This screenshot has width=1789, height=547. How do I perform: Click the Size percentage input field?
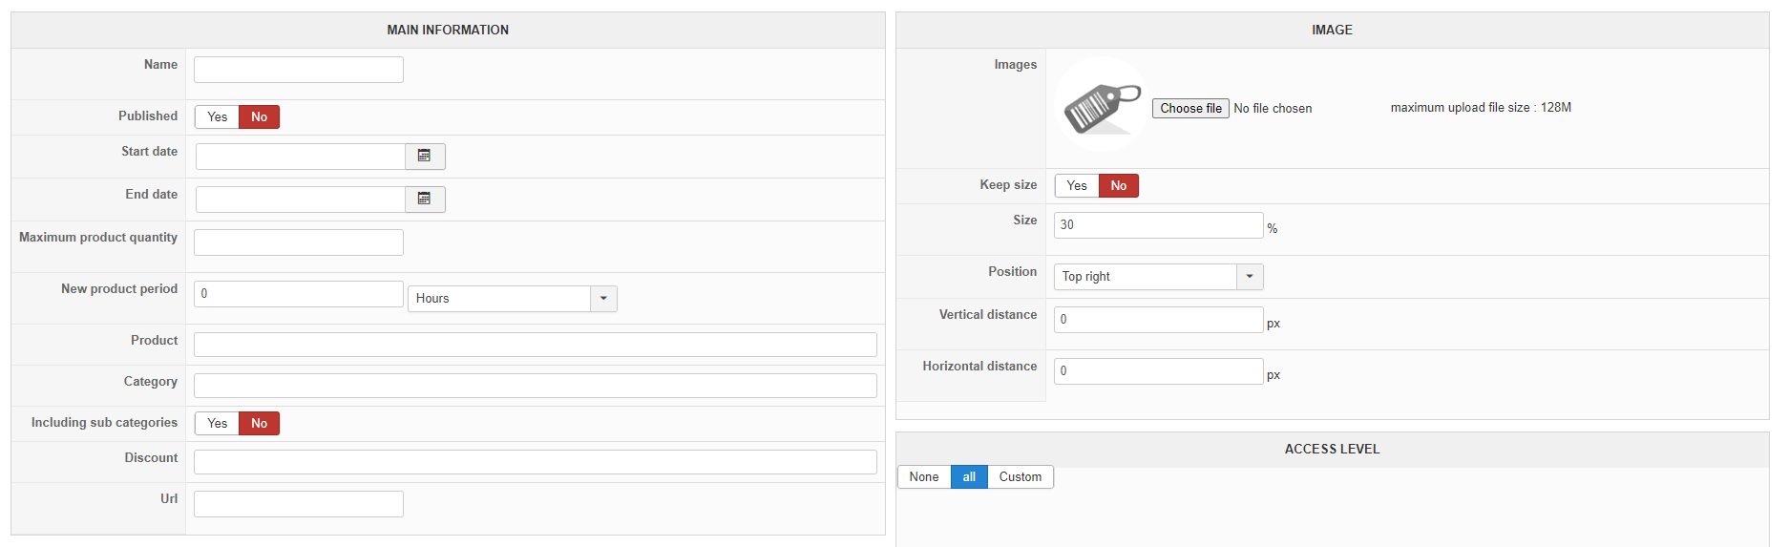[1159, 225]
